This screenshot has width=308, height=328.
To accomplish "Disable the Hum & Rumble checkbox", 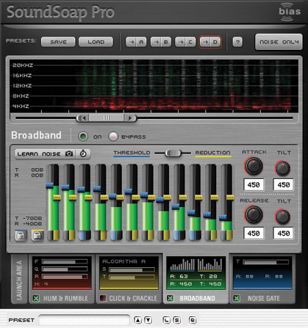I will pyautogui.click(x=36, y=298).
